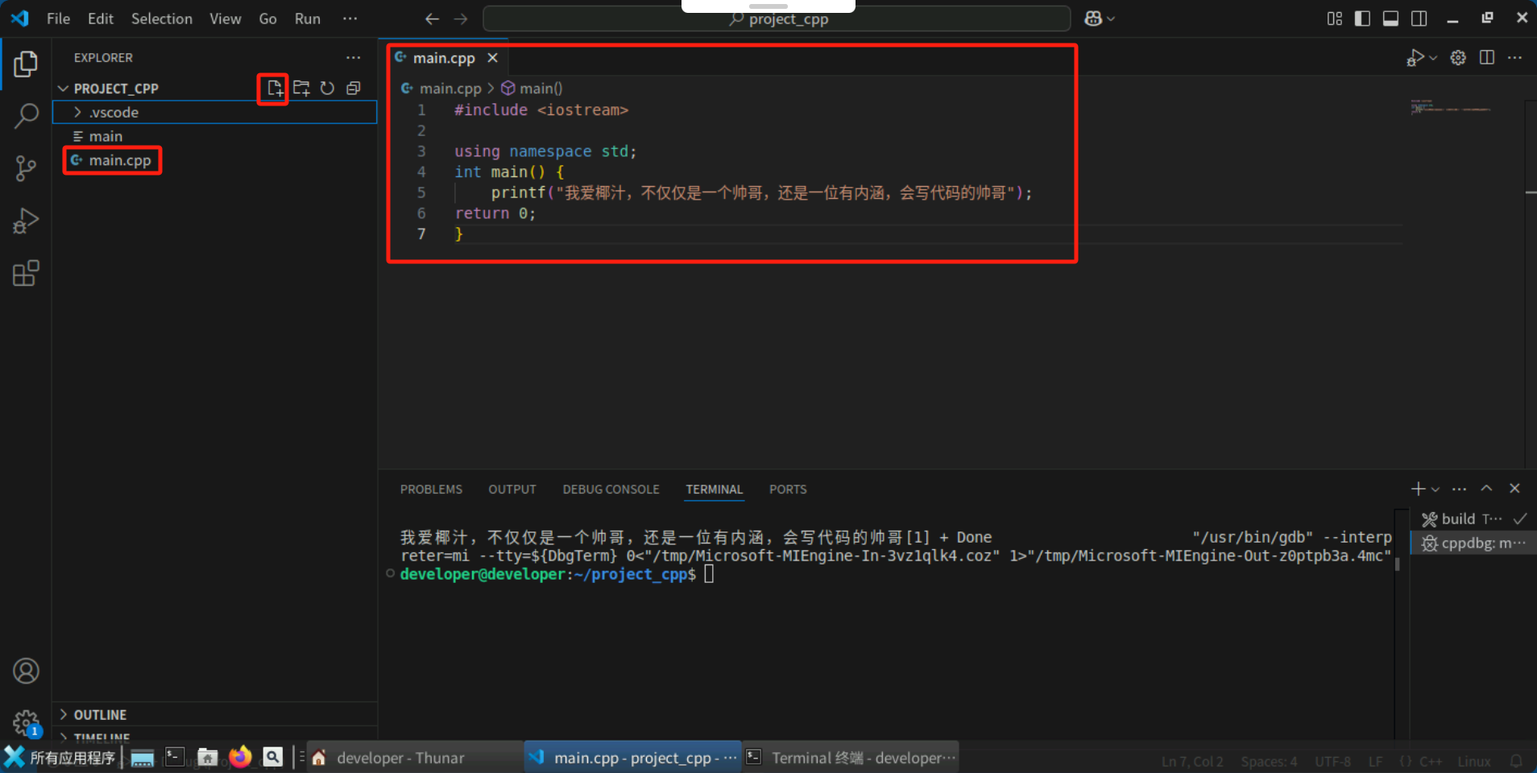Viewport: 1537px width, 773px height.
Task: Open a new terminal with plus icon
Action: (1416, 488)
